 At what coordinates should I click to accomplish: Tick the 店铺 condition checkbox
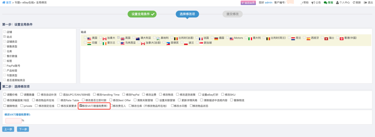5,32
